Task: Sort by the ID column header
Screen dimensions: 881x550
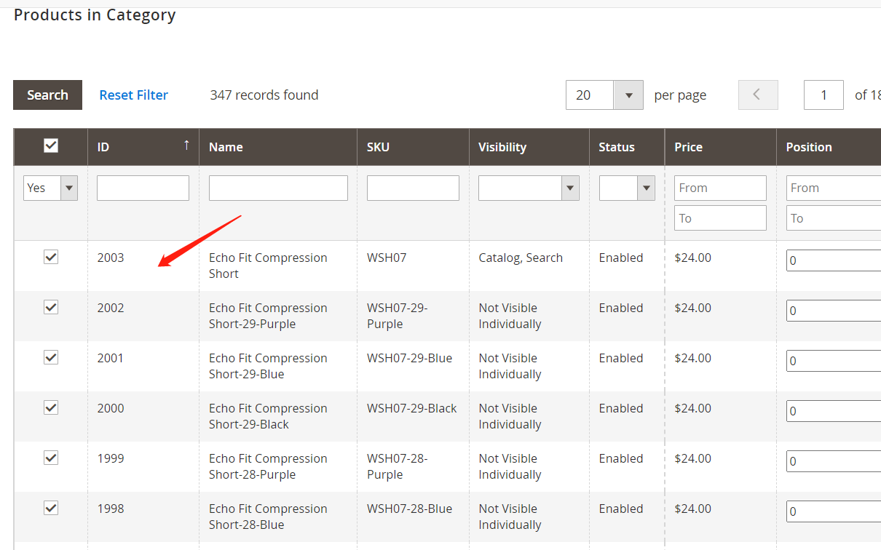Action: point(143,147)
